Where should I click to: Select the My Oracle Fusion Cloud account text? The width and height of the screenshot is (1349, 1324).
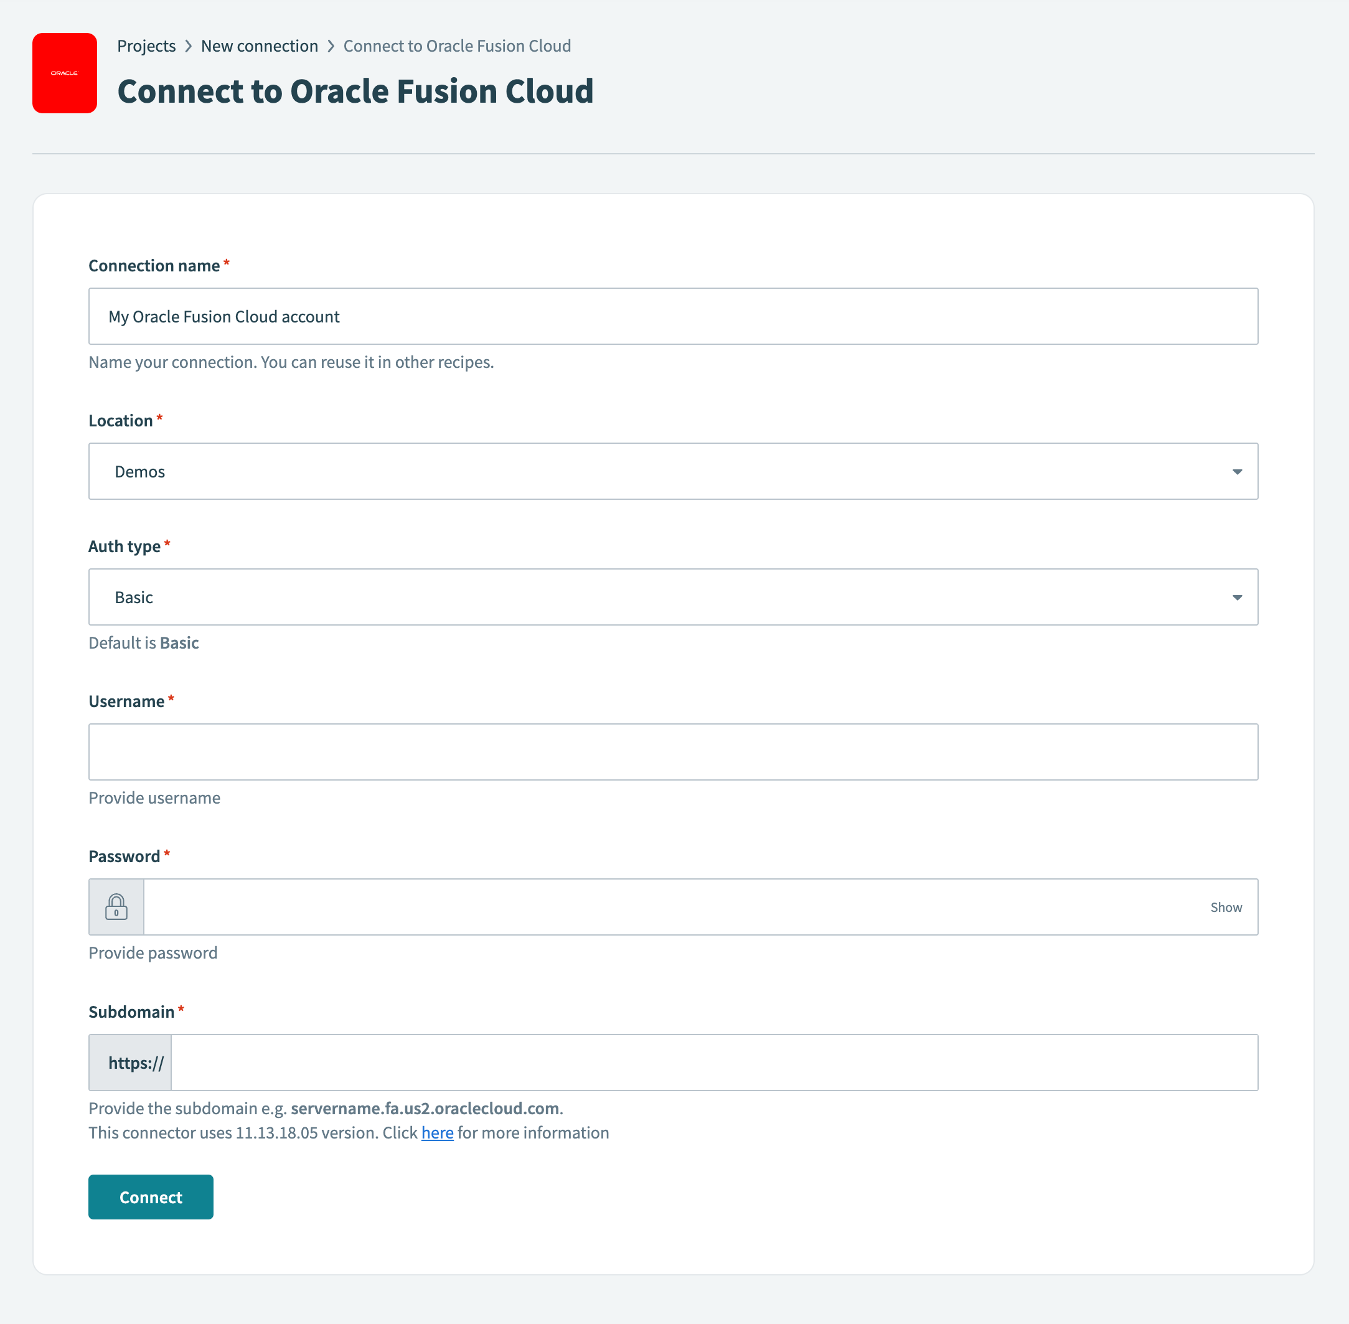223,316
